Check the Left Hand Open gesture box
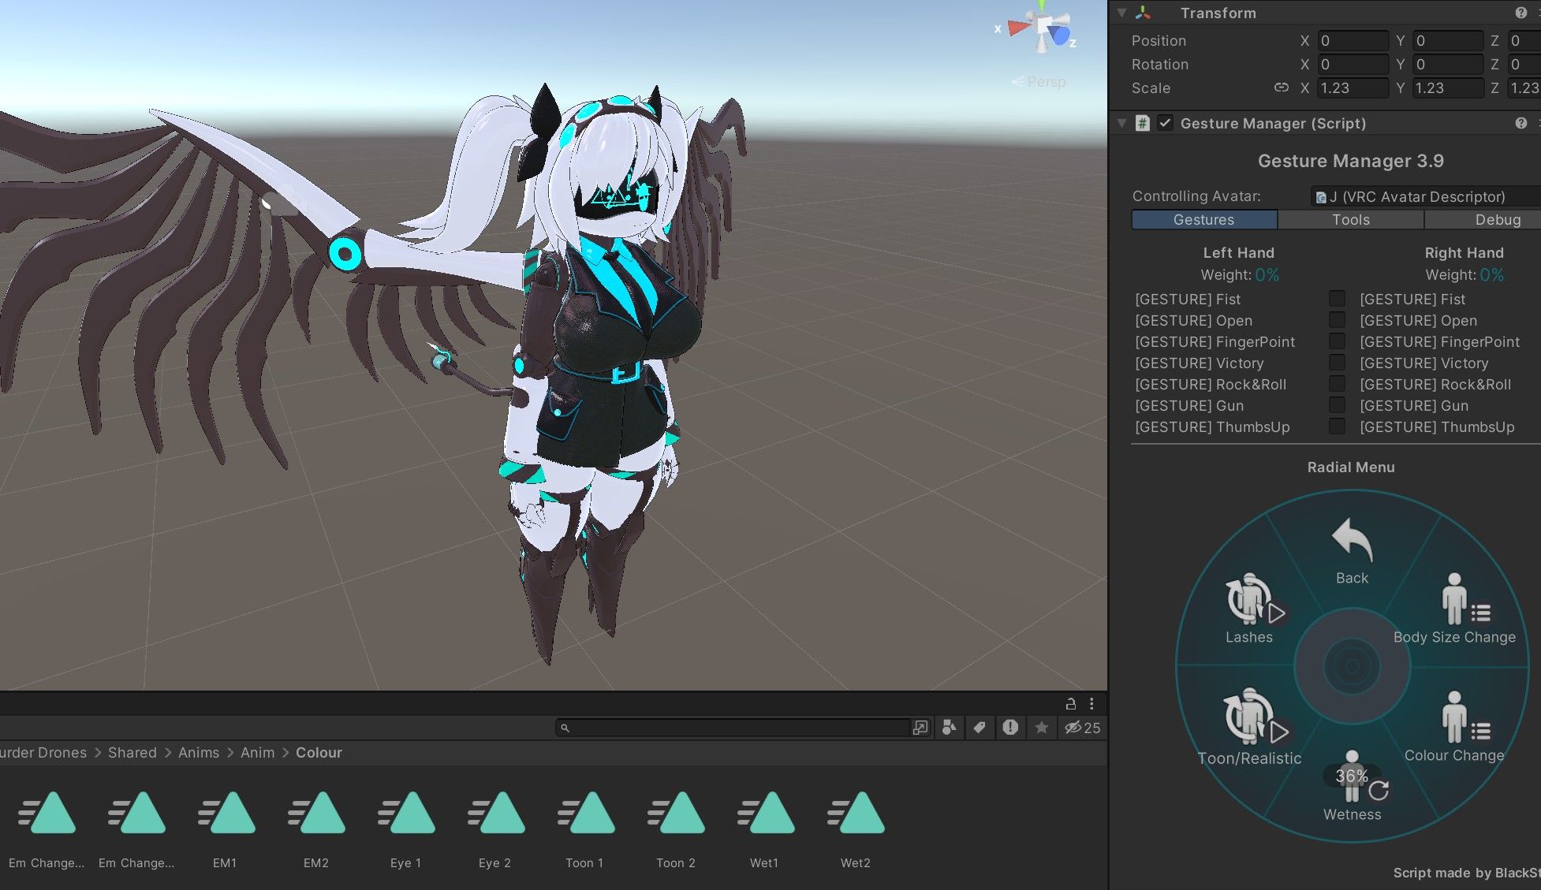 pos(1337,320)
